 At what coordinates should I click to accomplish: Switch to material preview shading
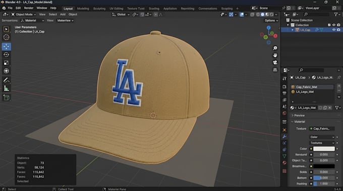tap(267, 15)
